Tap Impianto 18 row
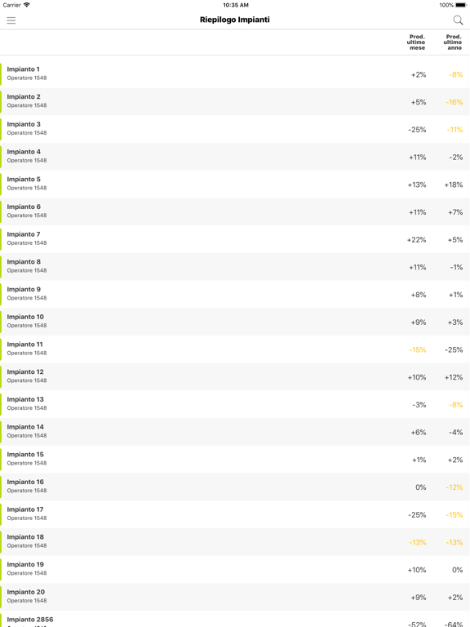Viewport: 470px width, 627px height. [235, 542]
